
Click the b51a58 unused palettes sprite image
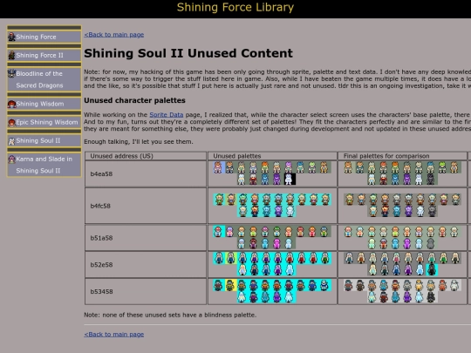tap(272, 237)
